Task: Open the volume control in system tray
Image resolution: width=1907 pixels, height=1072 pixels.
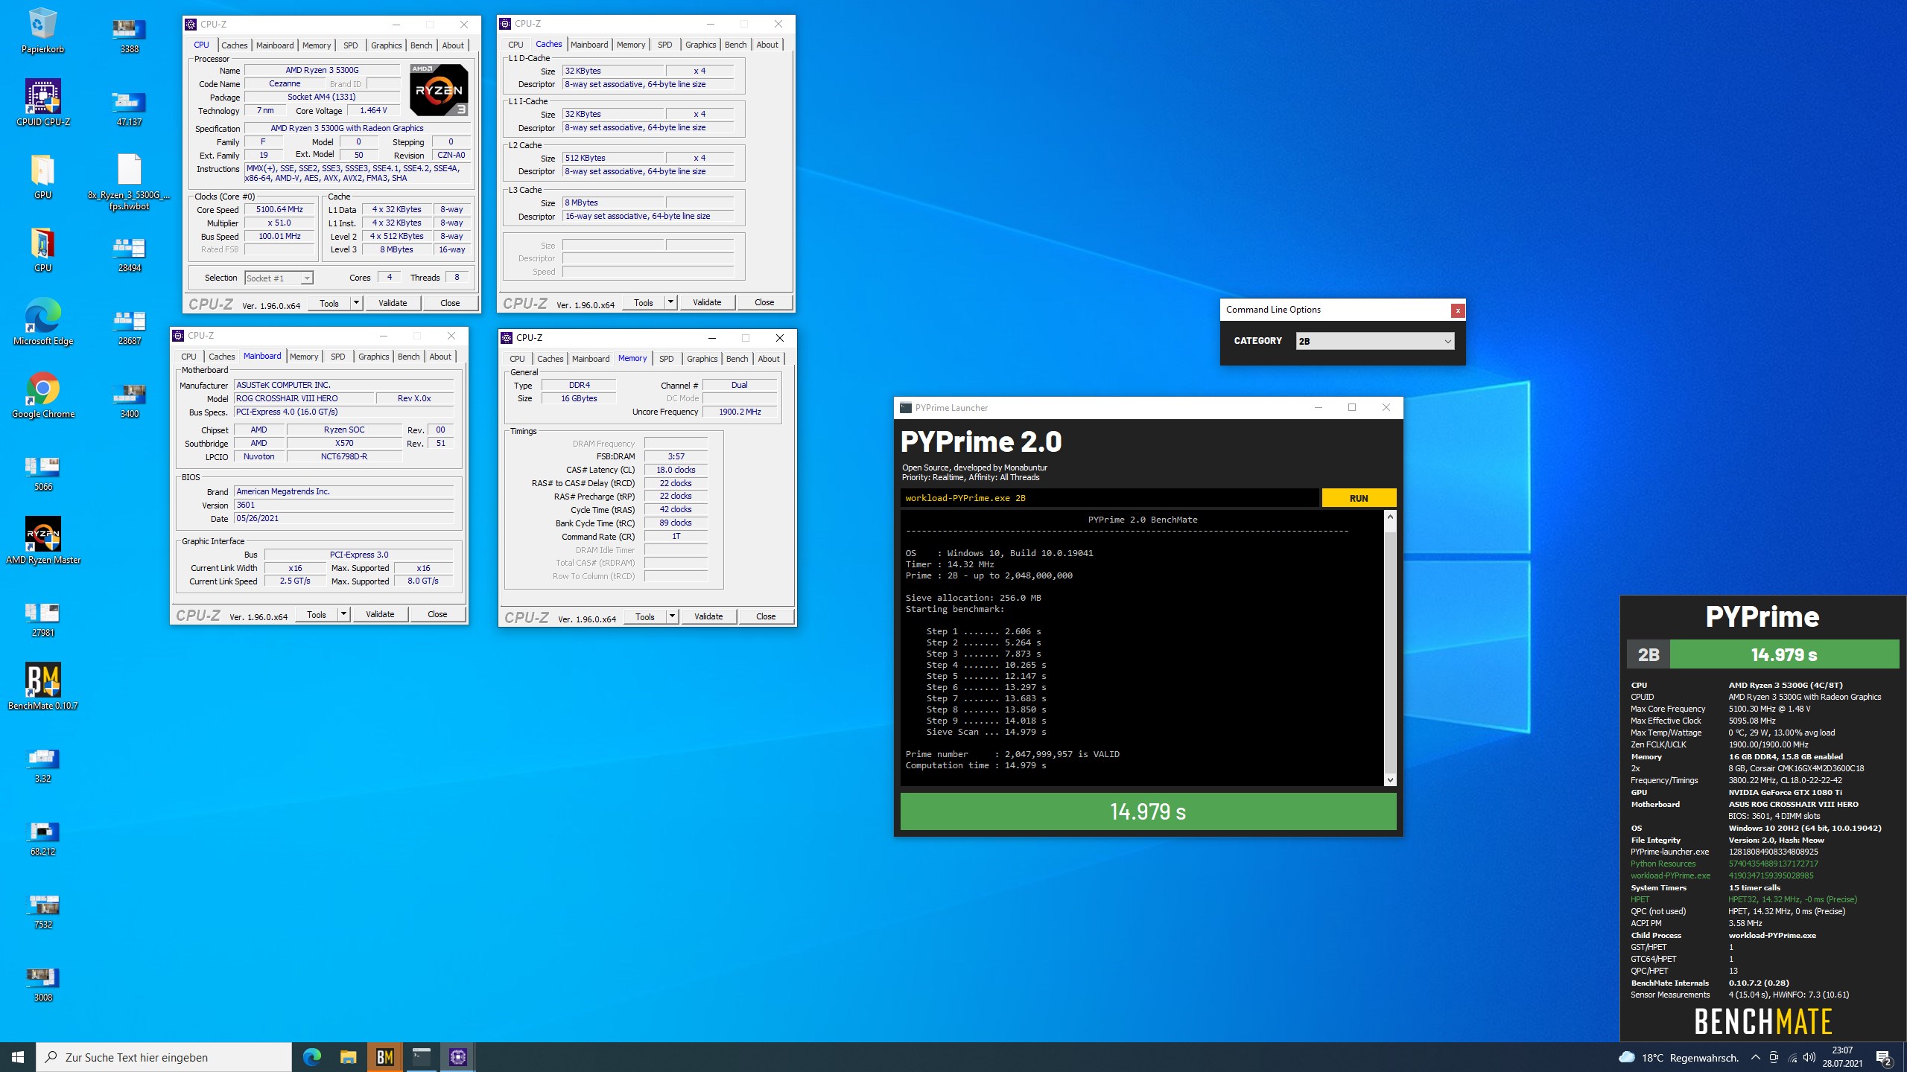Action: (x=1809, y=1057)
